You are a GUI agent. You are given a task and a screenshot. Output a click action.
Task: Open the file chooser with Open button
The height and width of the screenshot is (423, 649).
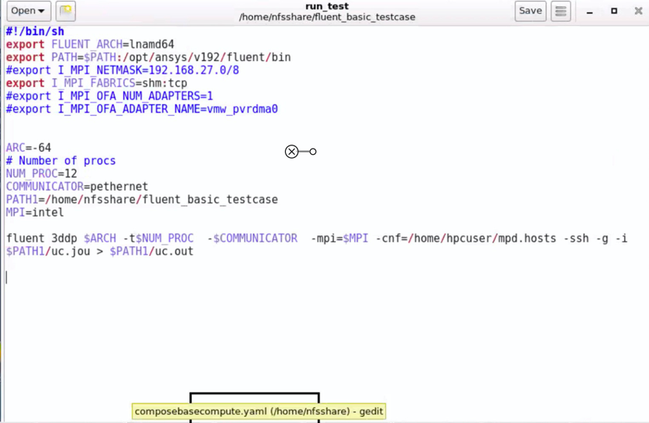click(x=28, y=11)
